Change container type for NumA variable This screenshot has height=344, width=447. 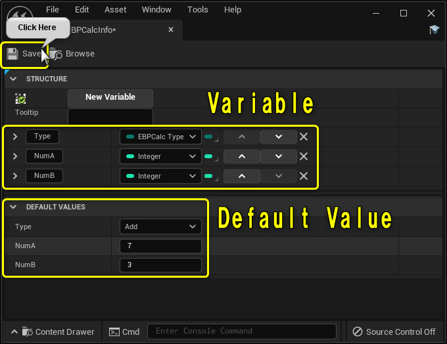(x=211, y=157)
